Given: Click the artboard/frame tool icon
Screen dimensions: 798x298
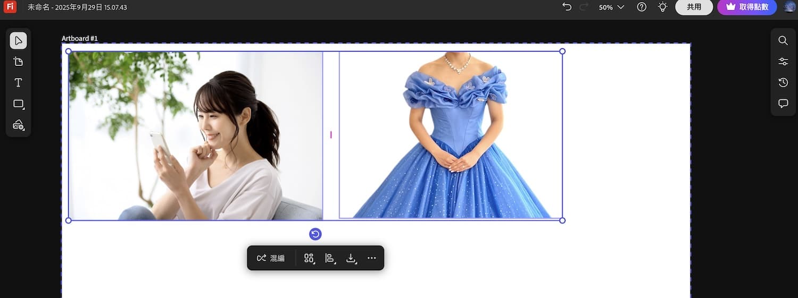Looking at the screenshot, I should coord(18,62).
